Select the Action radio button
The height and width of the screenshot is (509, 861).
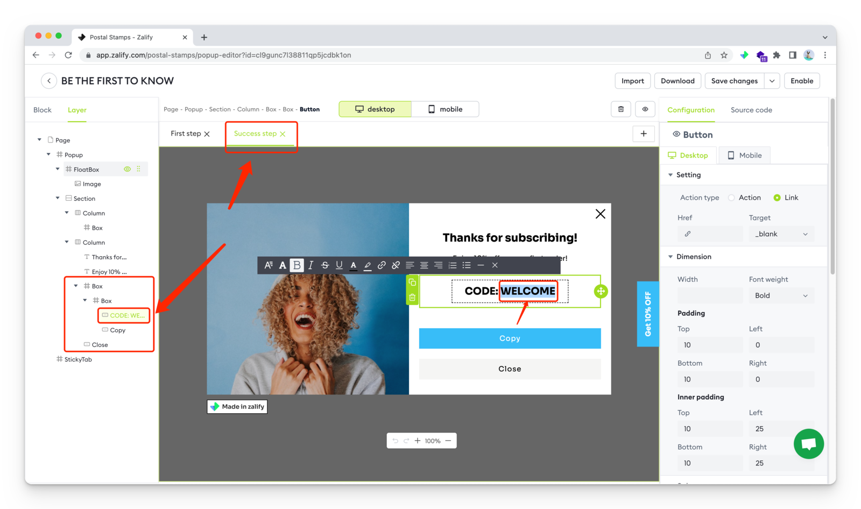coord(731,198)
